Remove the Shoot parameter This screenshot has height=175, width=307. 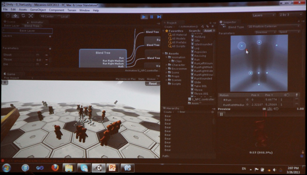(47, 55)
